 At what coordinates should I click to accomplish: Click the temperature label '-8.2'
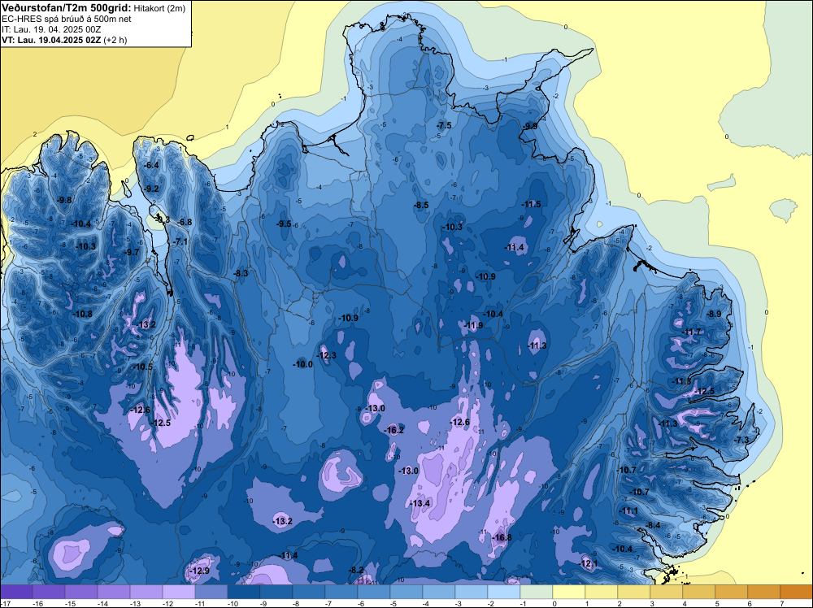tap(356, 570)
